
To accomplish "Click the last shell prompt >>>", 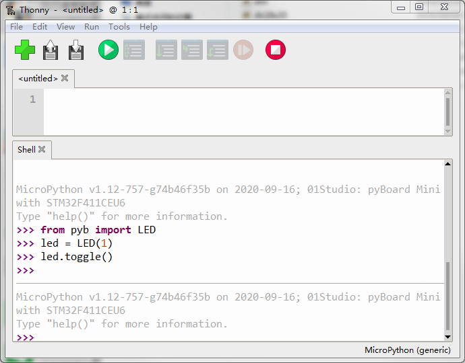I will click(x=26, y=337).
